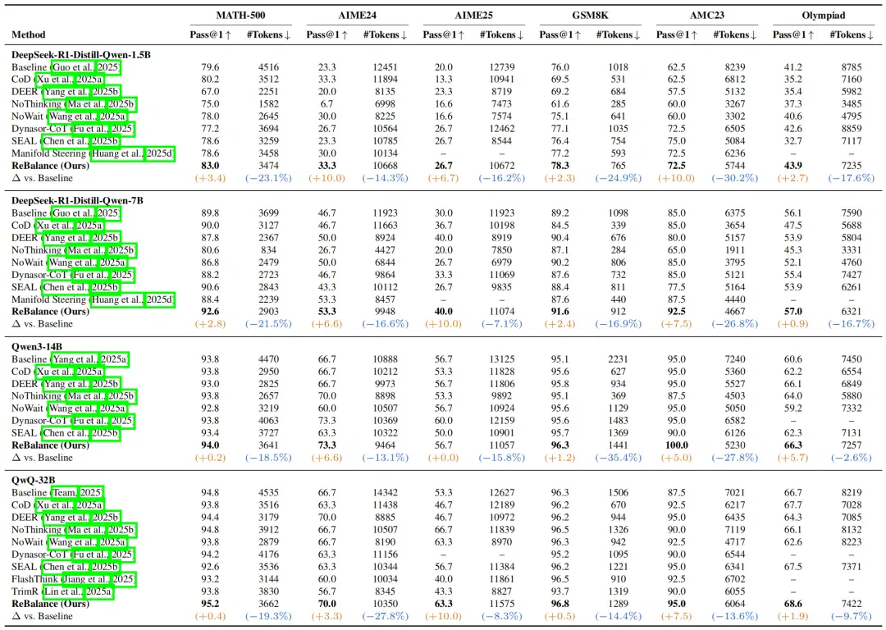Image resolution: width=886 pixels, height=630 pixels.
Task: Select the bold 83.0 MATH-500 score
Action: coord(210,166)
